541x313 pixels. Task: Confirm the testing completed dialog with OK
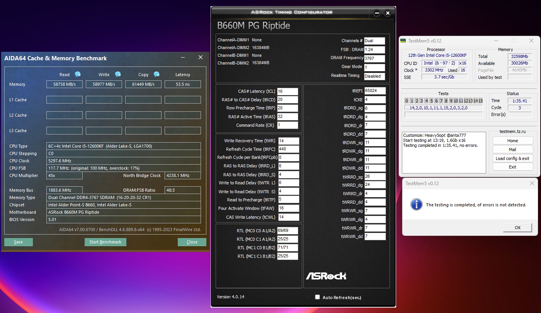tap(518, 228)
